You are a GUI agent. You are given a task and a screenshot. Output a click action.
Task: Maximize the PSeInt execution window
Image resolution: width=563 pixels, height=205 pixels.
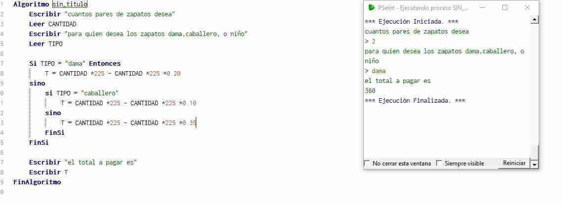[x=505, y=7]
